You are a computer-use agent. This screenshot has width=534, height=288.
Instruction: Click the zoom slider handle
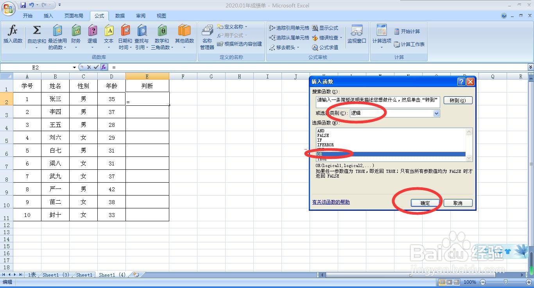[x=505, y=282]
